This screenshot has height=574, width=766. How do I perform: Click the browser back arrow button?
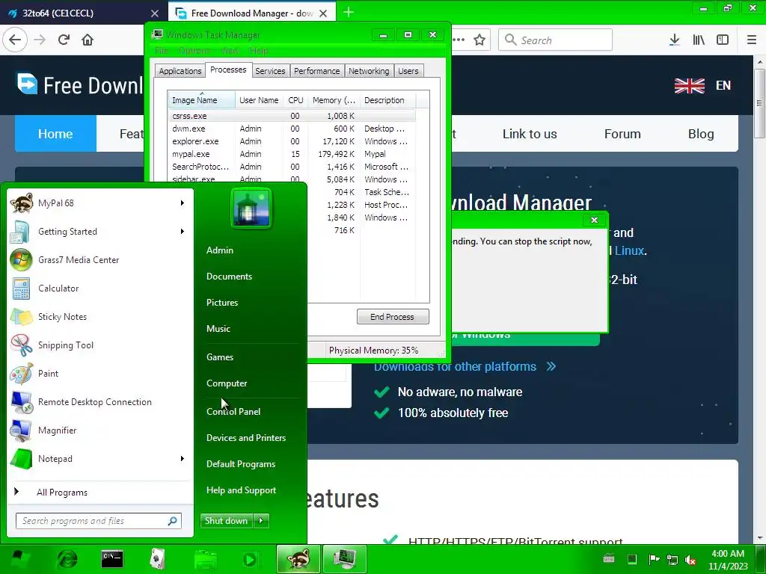pyautogui.click(x=15, y=40)
